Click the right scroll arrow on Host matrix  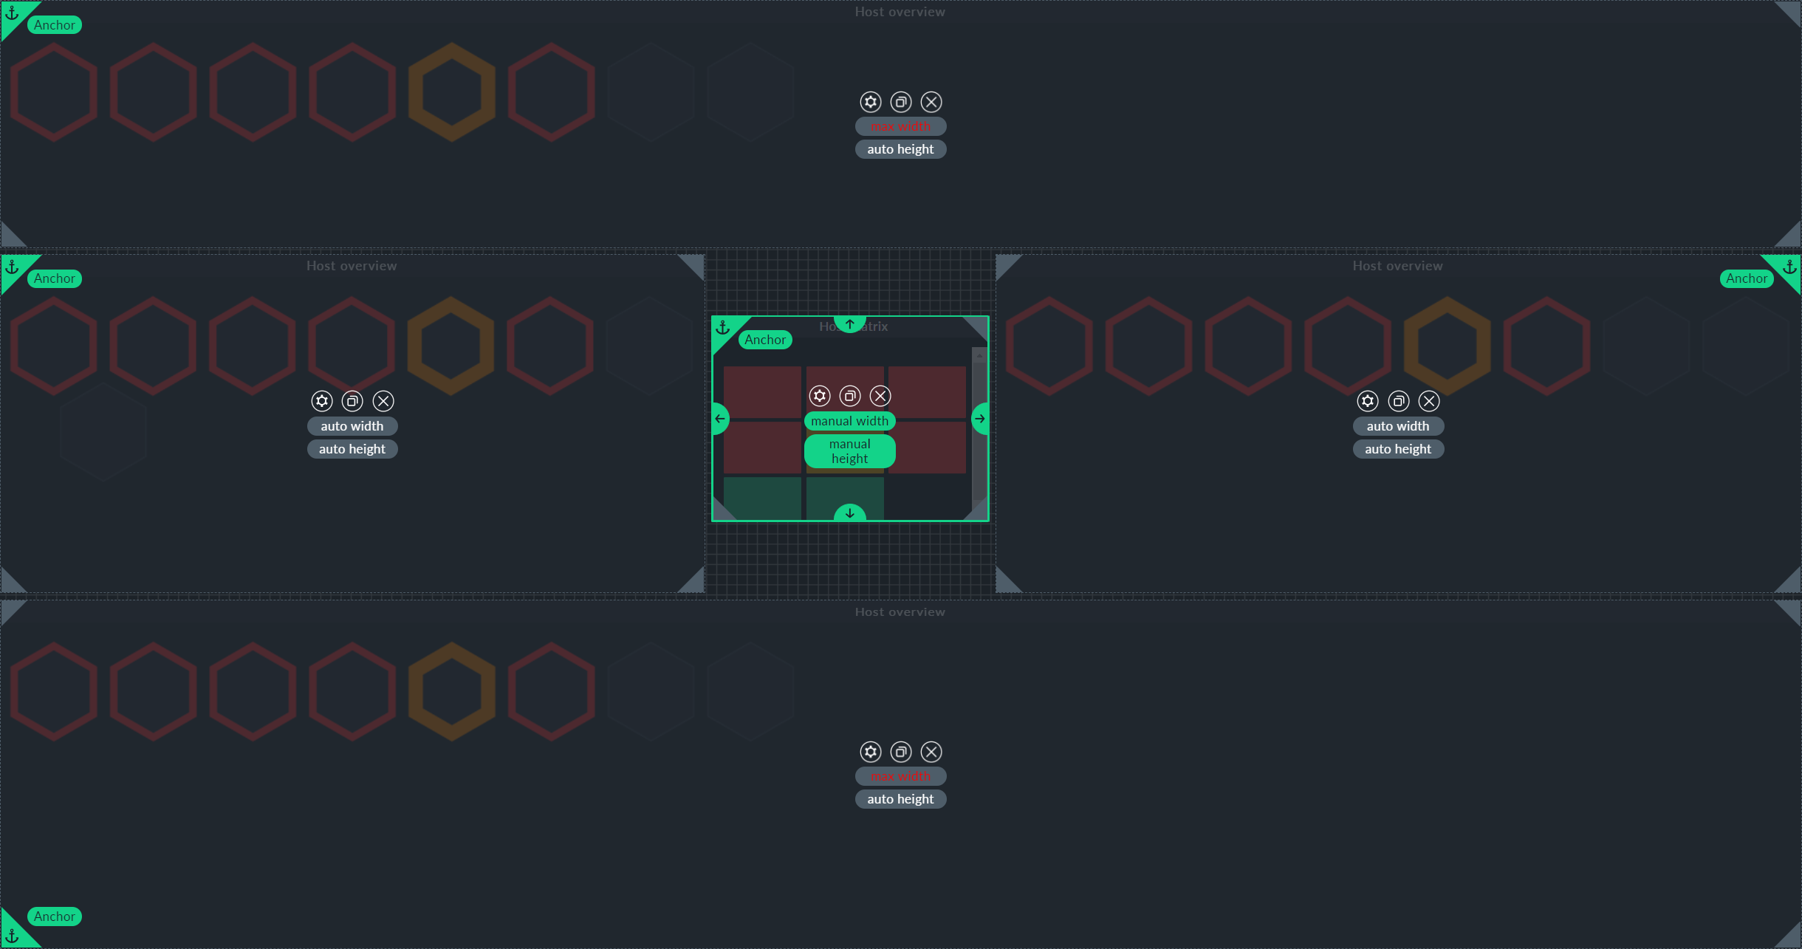pyautogui.click(x=980, y=419)
